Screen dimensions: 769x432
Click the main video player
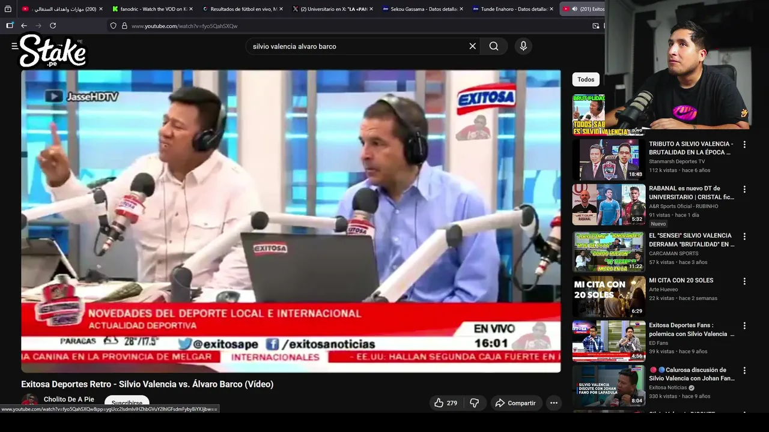291,221
